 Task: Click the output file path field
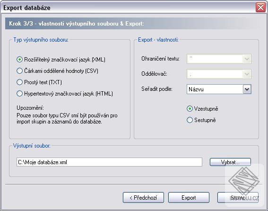point(109,162)
